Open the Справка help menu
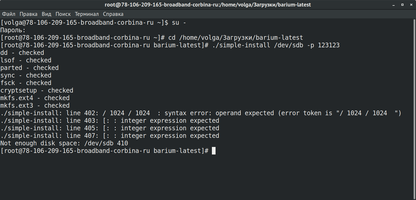Image resolution: width=416 pixels, height=200 pixels. click(113, 14)
